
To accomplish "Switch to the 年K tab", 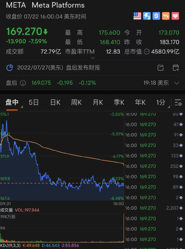I will tap(140, 102).
